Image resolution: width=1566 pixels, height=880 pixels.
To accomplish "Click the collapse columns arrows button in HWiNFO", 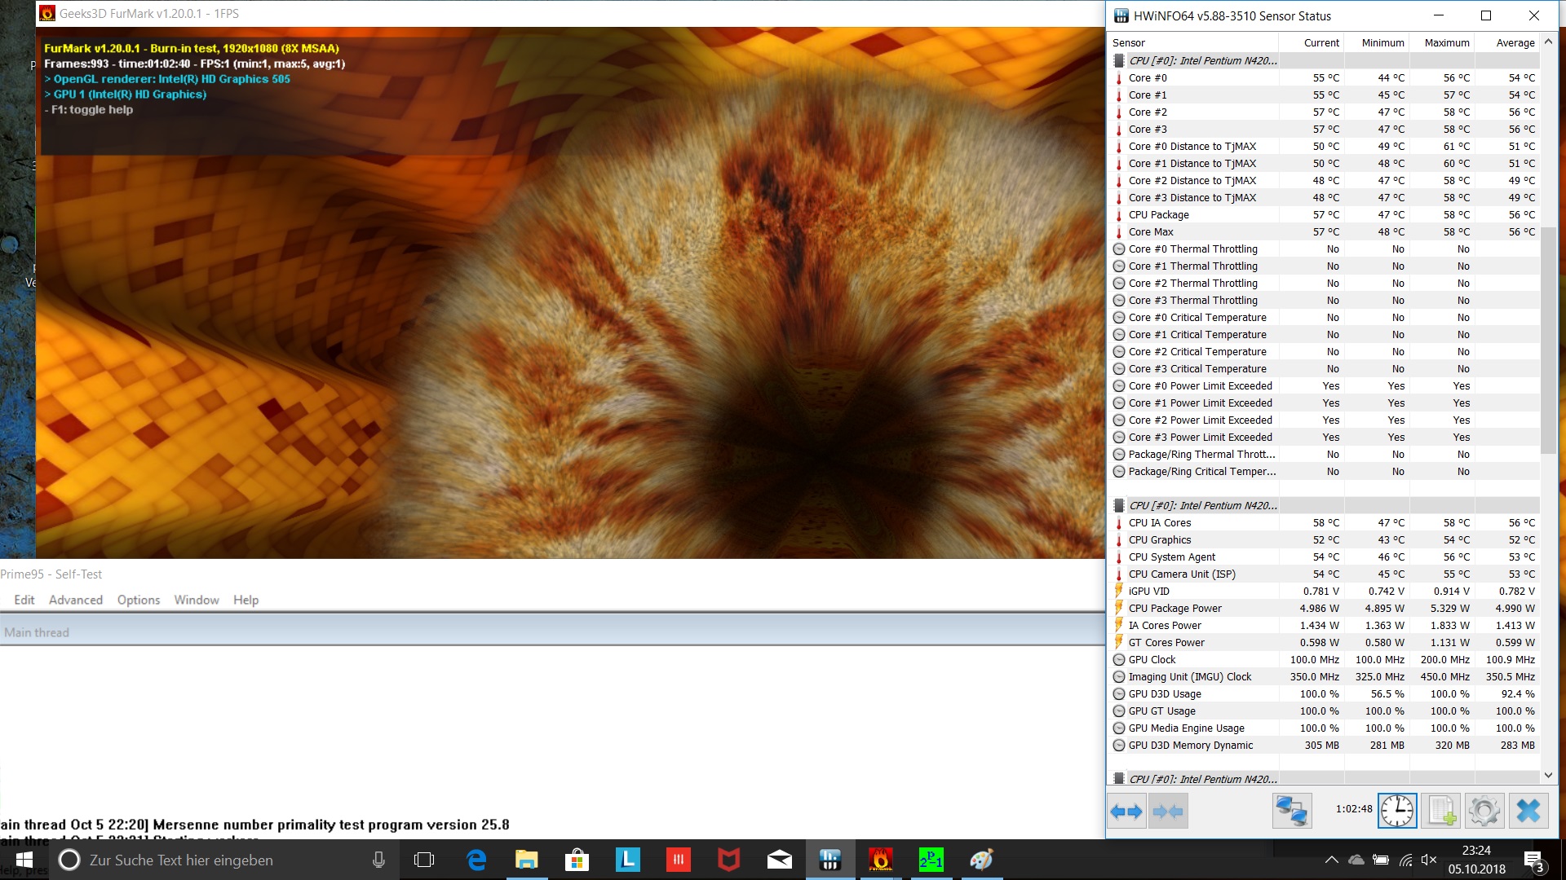I will 1168,811.
